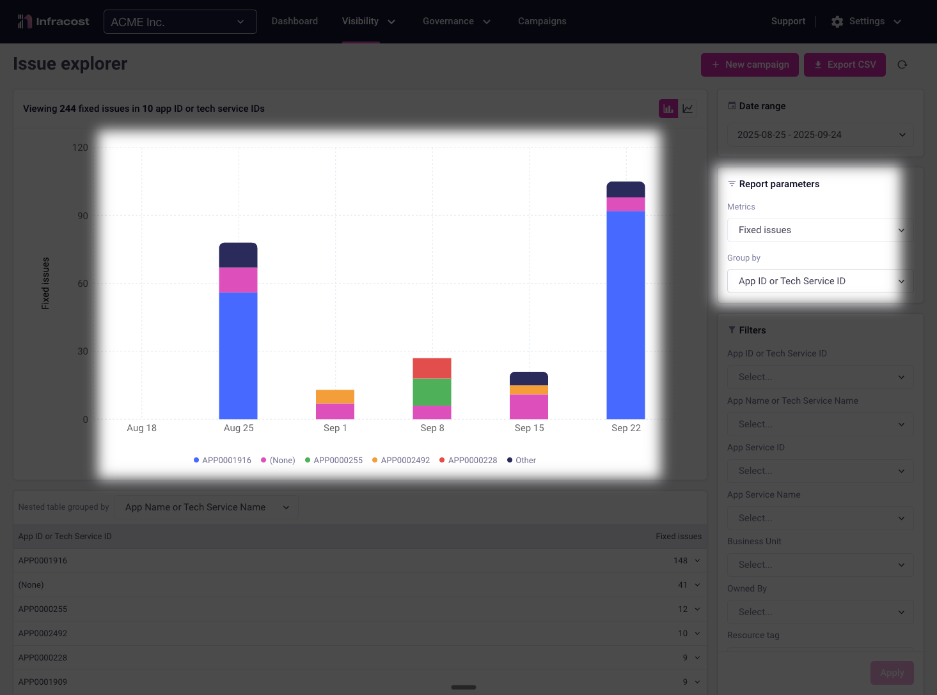Click the Date range calendar icon
Screen dimensions: 937x695
732,106
